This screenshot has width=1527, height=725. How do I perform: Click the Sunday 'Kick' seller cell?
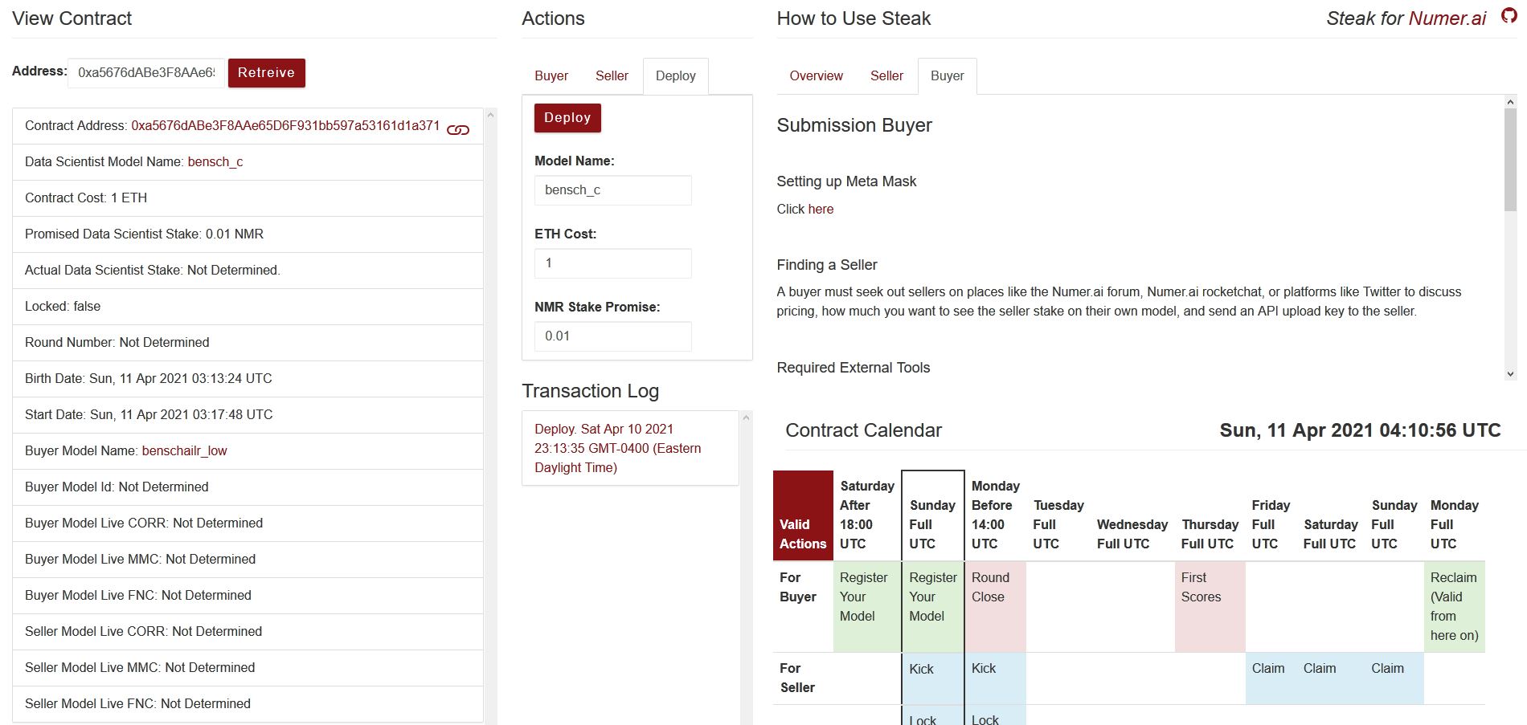point(933,678)
